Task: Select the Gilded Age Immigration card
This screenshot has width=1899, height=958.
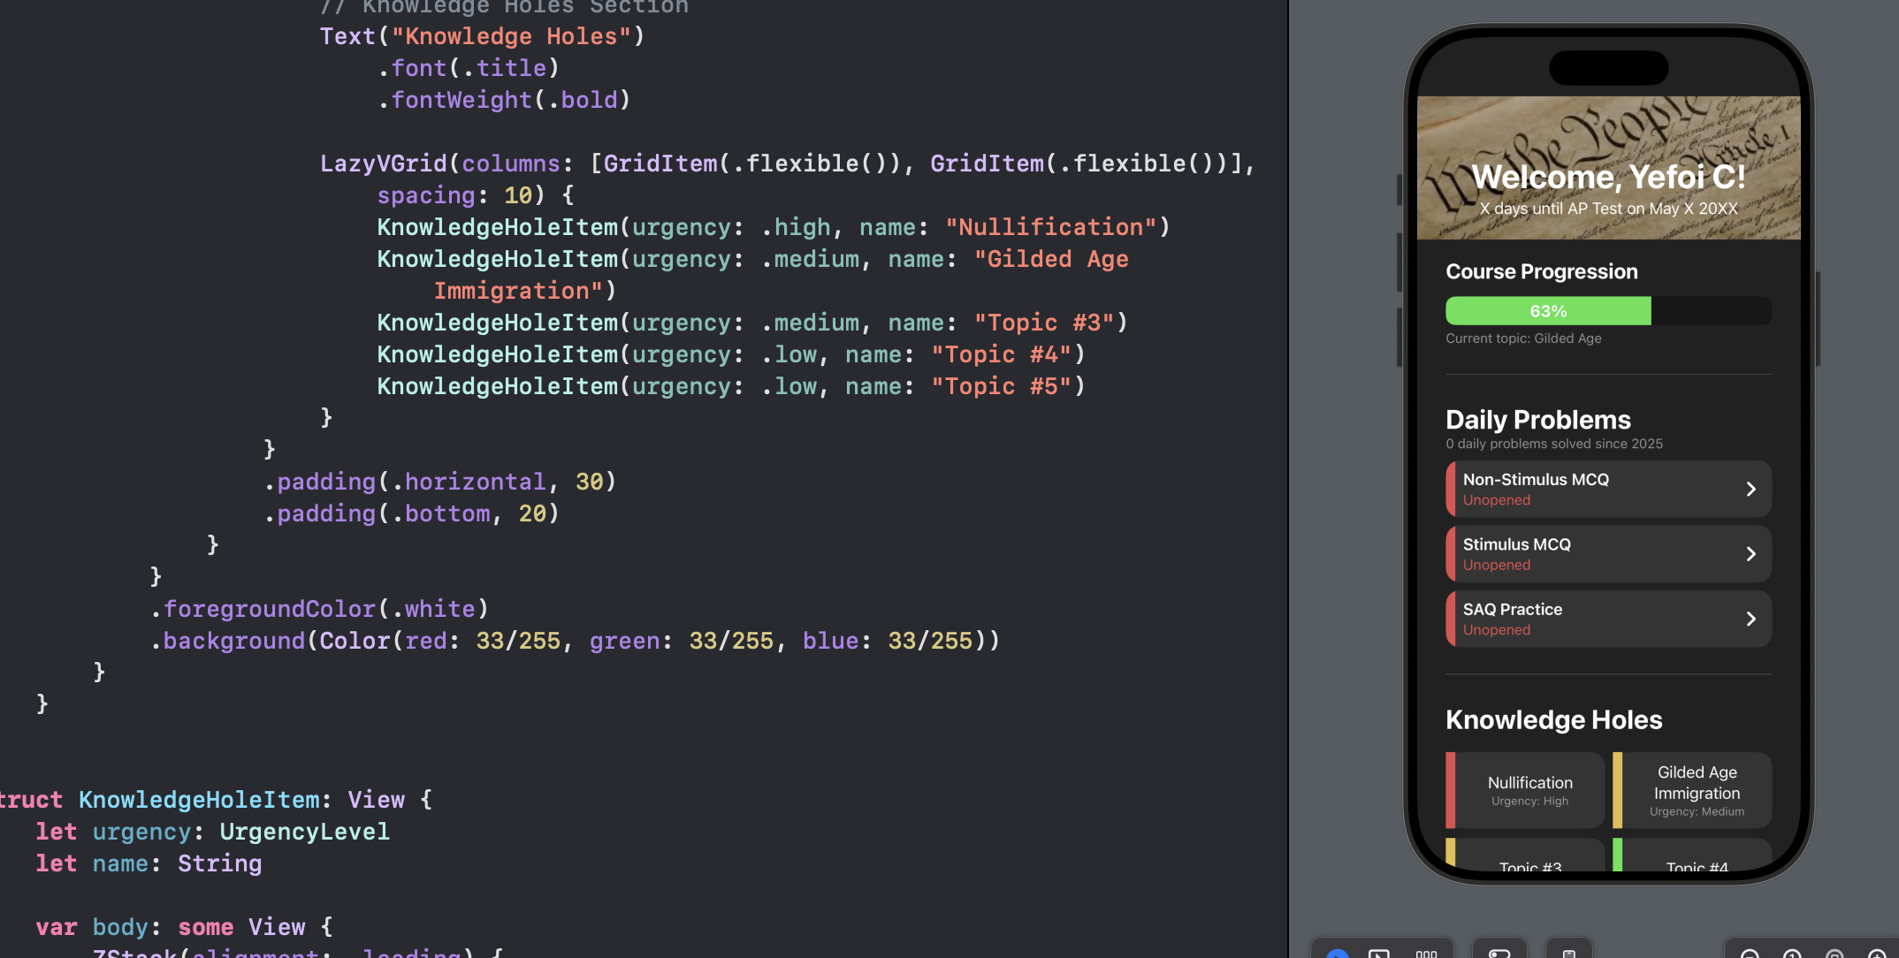Action: (1696, 790)
